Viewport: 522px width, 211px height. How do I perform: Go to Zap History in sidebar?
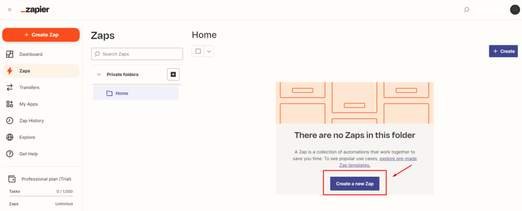(32, 121)
